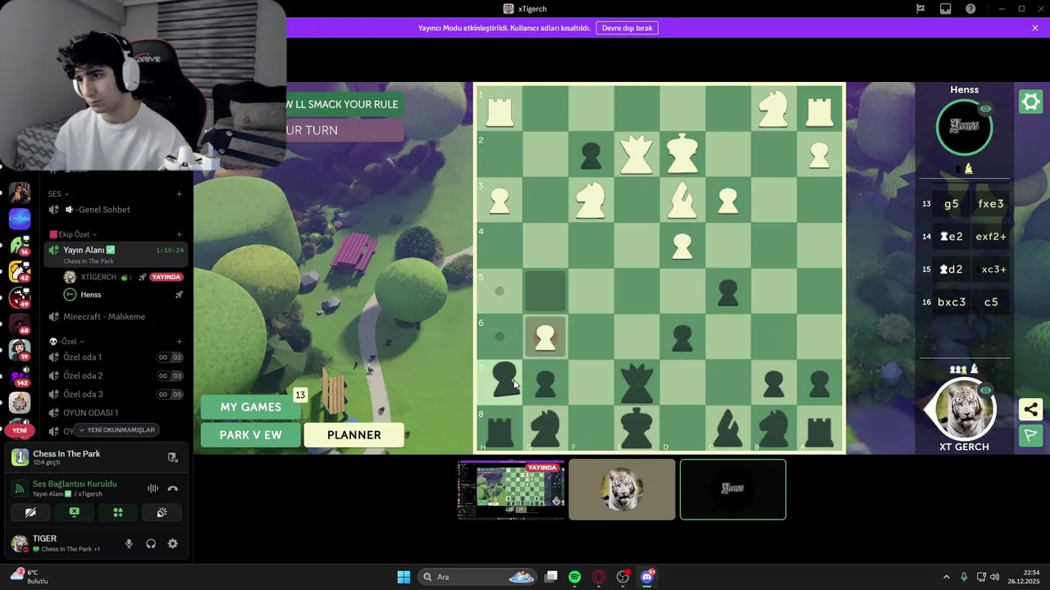Select the white queen on the board
The width and height of the screenshot is (1050, 590).
point(637,154)
